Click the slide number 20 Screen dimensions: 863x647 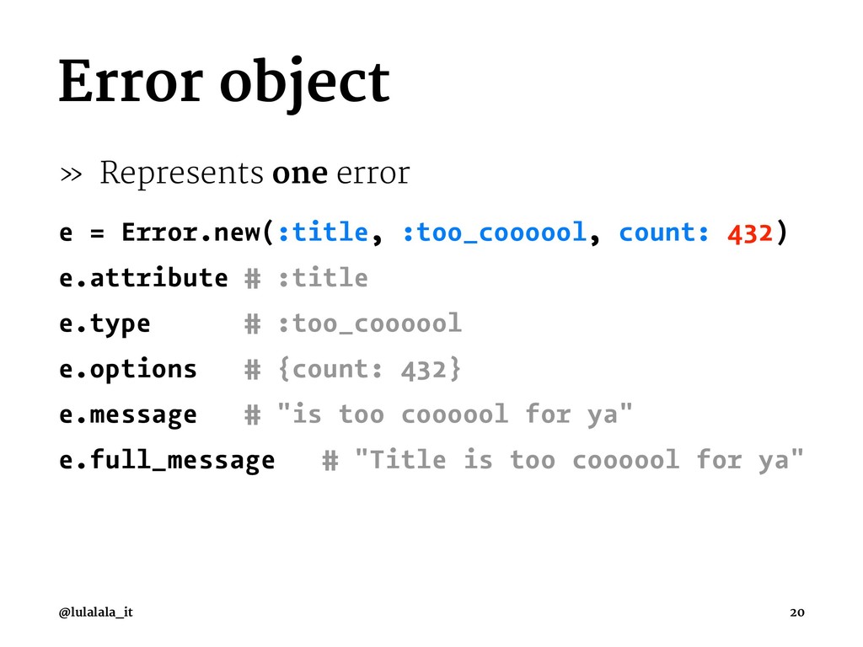click(x=797, y=613)
